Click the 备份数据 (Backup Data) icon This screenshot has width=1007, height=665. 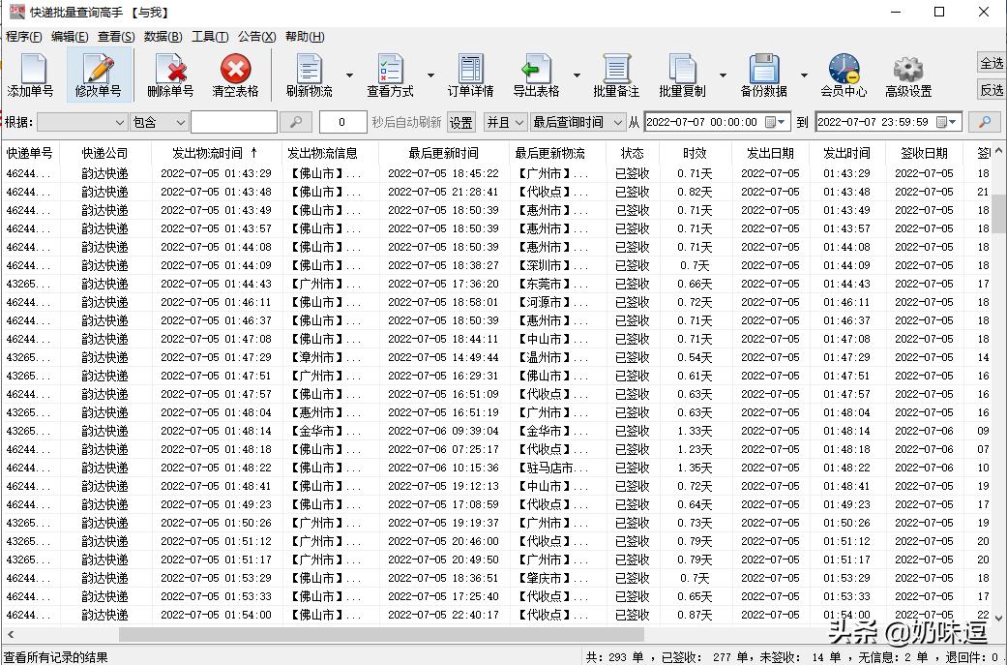pos(764,74)
